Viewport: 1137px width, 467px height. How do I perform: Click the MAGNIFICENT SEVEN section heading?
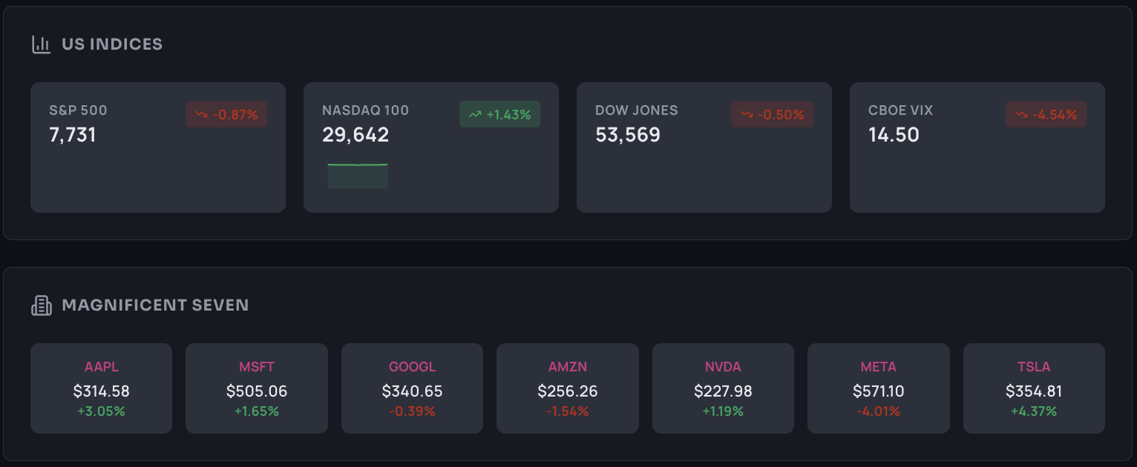tap(155, 305)
